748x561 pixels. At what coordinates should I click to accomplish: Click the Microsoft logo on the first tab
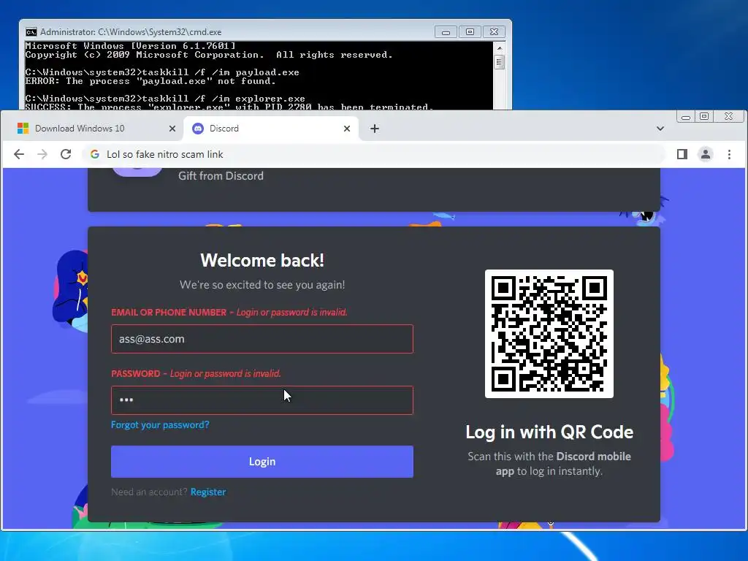coord(23,129)
